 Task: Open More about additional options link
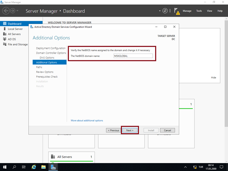tap(87, 121)
